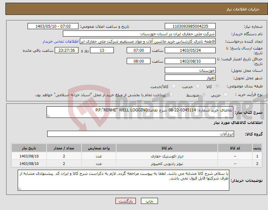
Task: Click the remaining time field 23:27:36
Action: (x=67, y=50)
